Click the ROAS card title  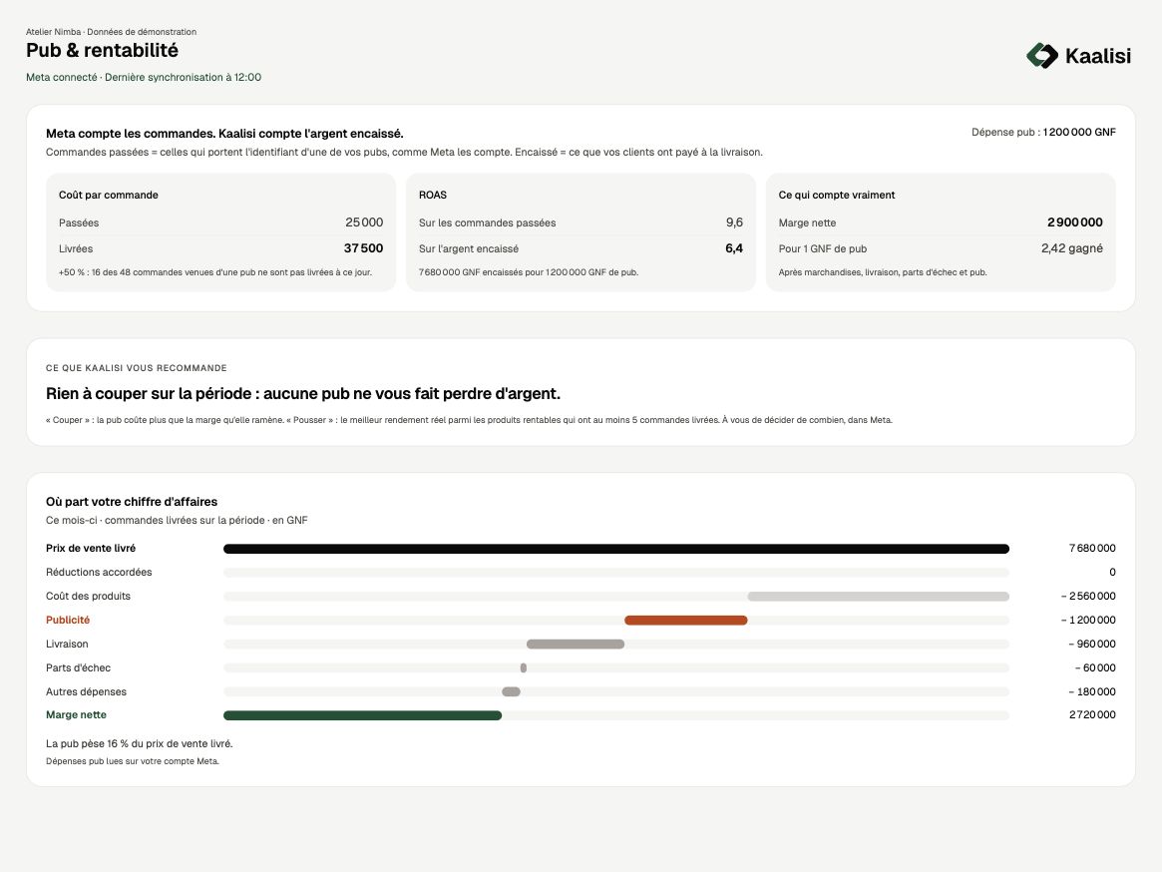[x=433, y=195]
